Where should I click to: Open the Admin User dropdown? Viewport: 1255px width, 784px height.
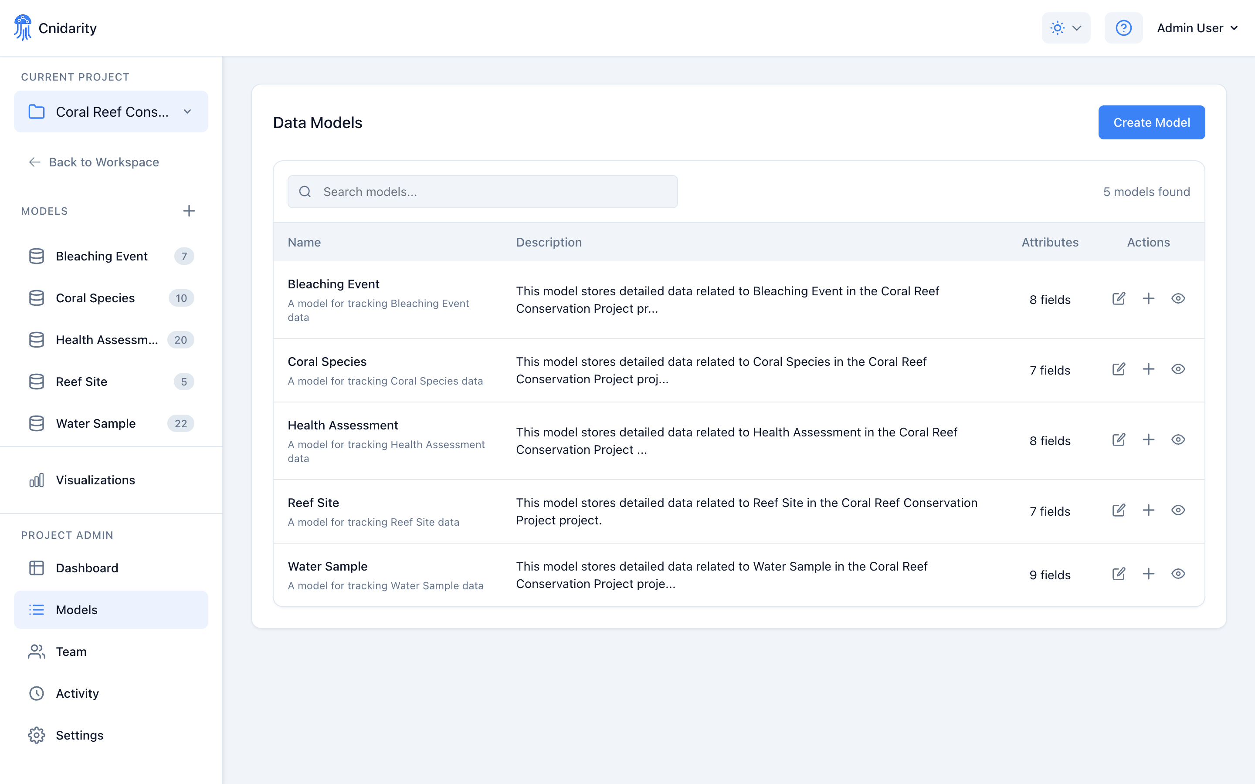pos(1197,27)
